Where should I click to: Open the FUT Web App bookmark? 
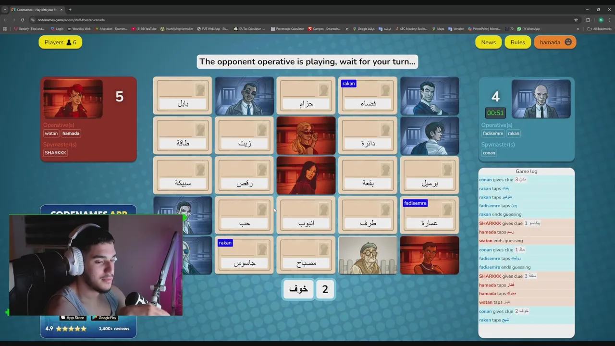(212, 29)
